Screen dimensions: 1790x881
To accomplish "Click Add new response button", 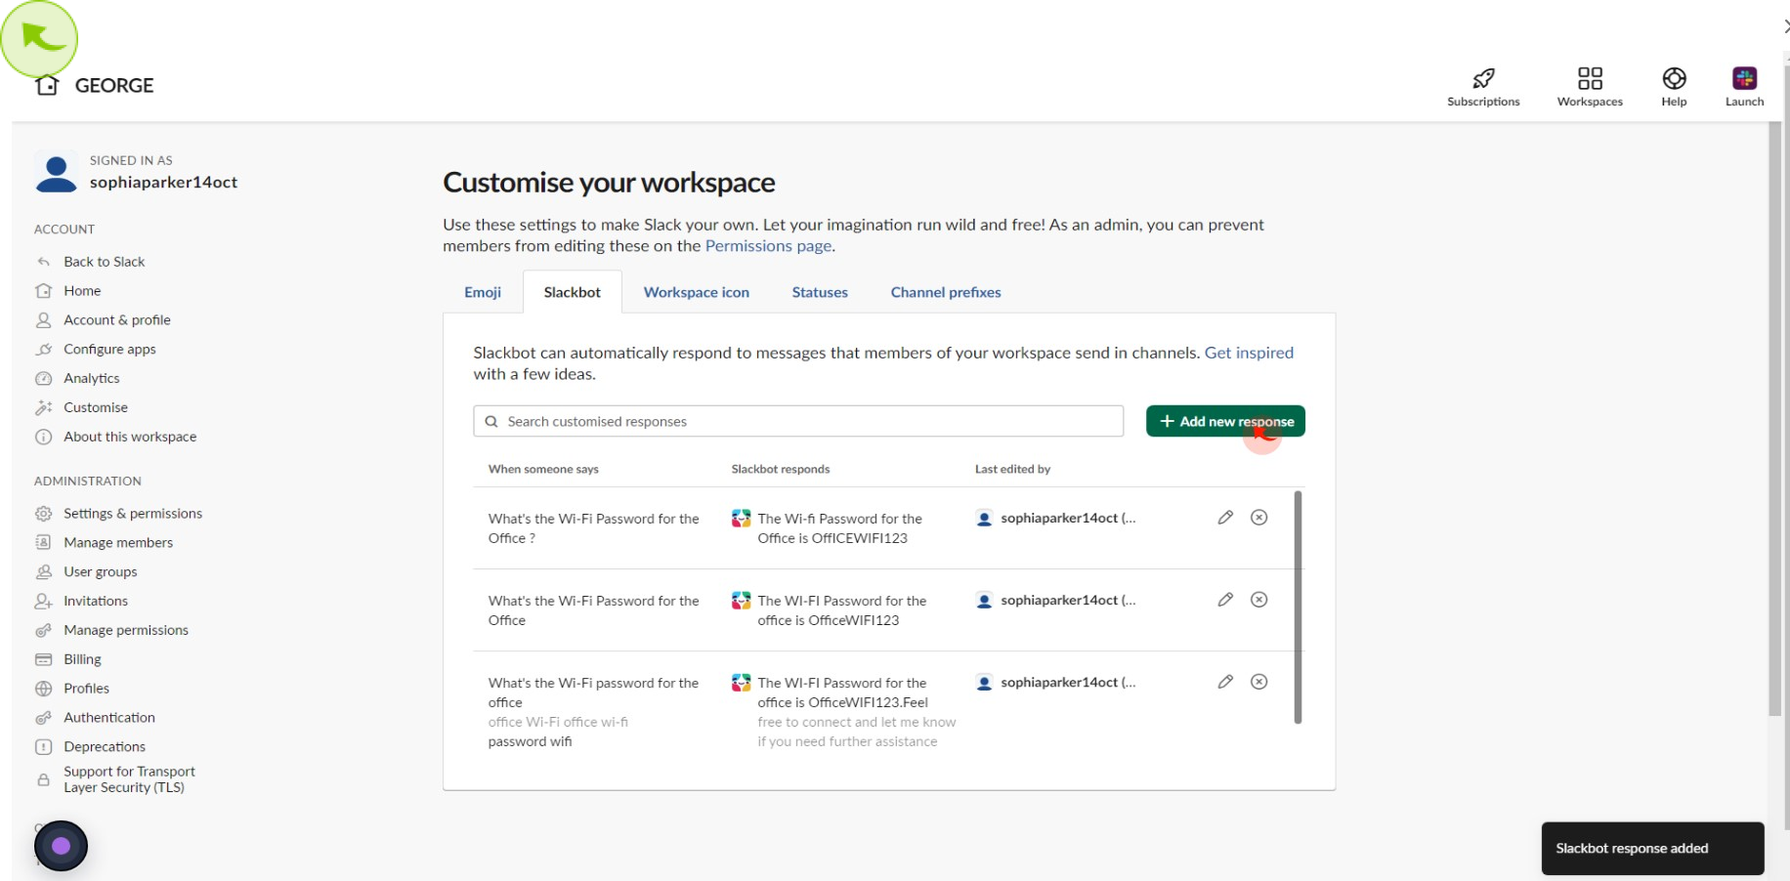I will point(1225,421).
